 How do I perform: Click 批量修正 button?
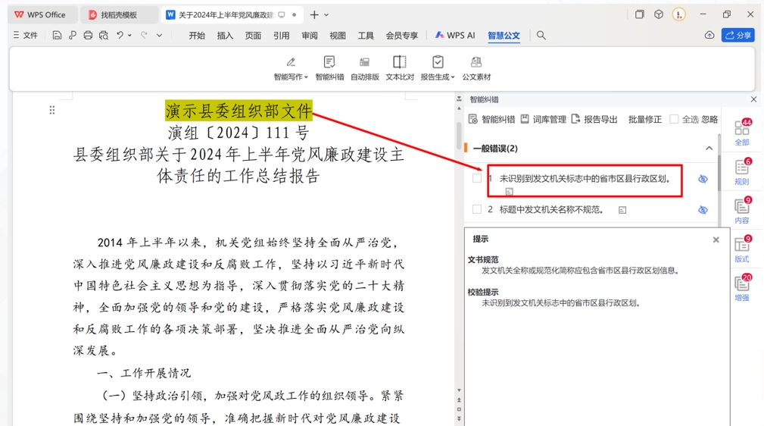click(644, 119)
